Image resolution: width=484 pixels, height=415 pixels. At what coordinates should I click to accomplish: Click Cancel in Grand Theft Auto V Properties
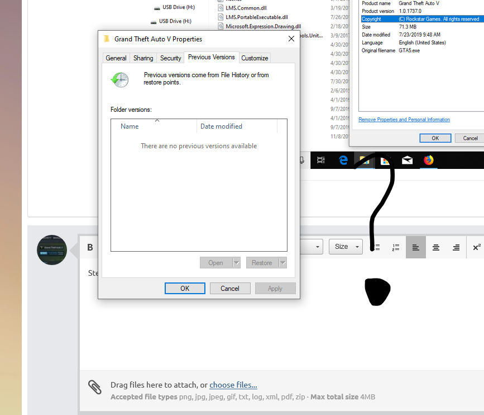tap(230, 289)
